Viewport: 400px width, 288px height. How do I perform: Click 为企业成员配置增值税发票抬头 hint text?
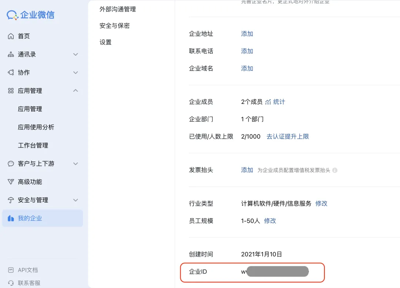coord(294,170)
